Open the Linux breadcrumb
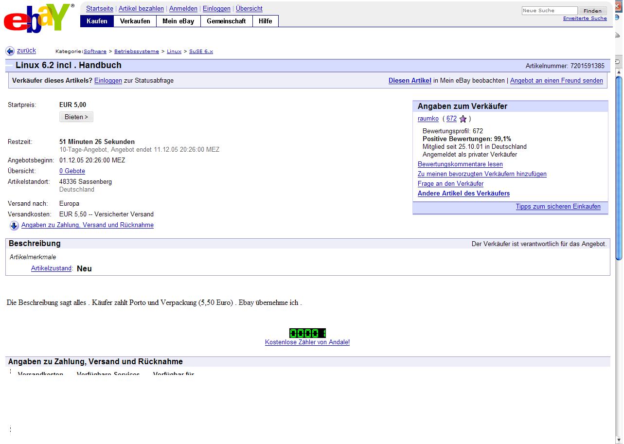Viewport: 624px width, 444px height. (174, 52)
